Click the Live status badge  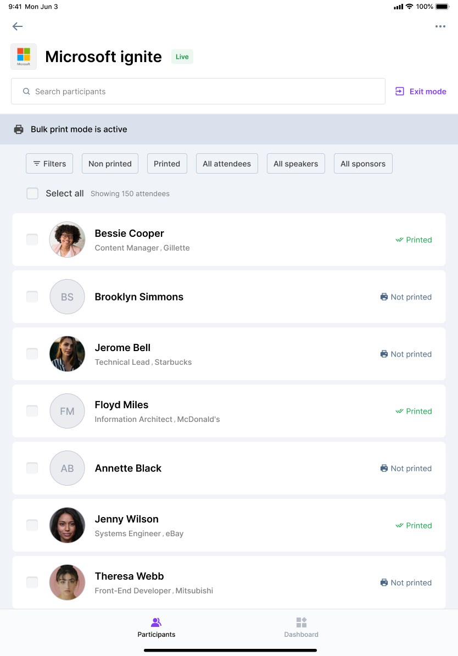coord(182,57)
